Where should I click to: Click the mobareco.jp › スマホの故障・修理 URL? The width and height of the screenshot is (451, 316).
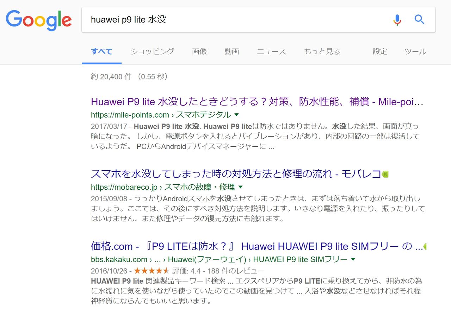[163, 187]
